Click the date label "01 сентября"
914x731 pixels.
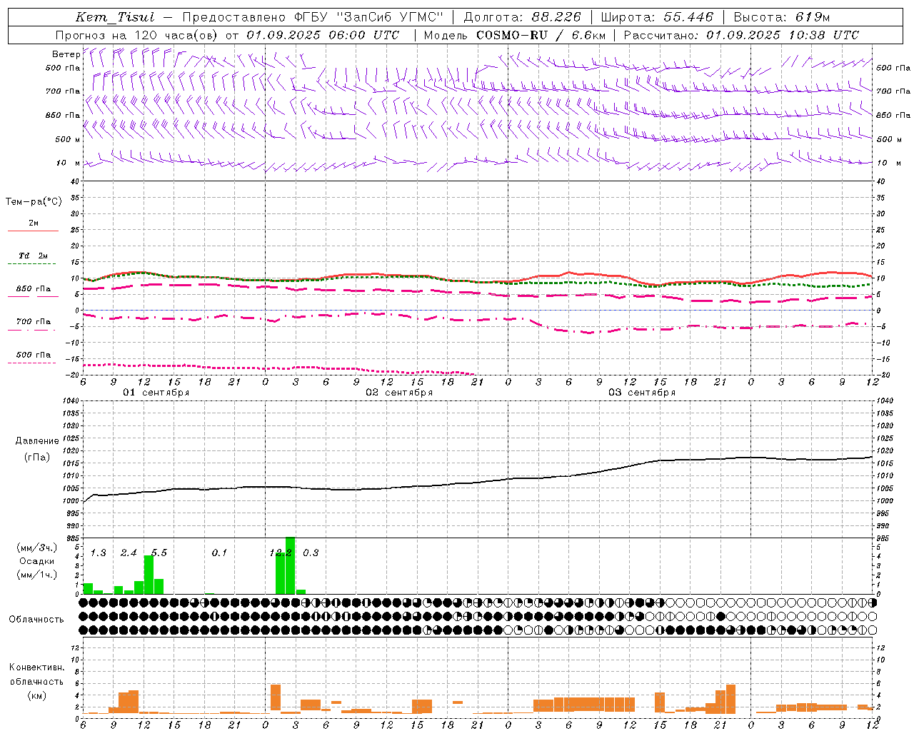click(156, 393)
